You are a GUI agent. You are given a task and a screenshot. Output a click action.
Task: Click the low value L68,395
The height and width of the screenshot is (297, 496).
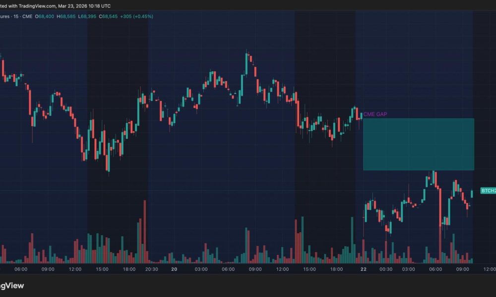click(x=85, y=16)
